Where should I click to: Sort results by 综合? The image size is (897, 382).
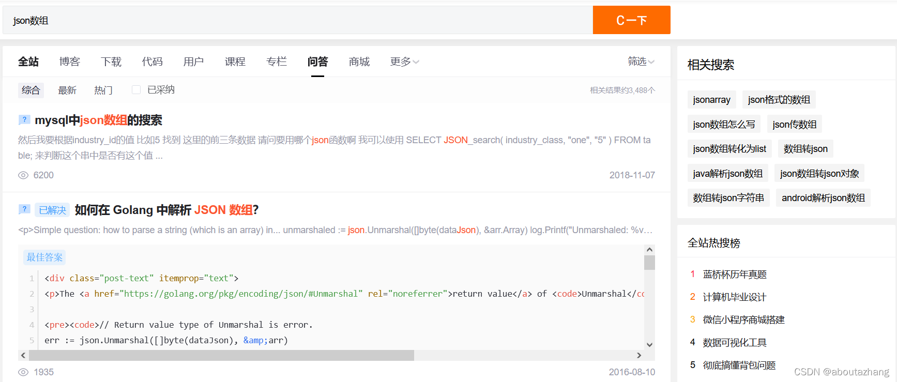tap(31, 90)
